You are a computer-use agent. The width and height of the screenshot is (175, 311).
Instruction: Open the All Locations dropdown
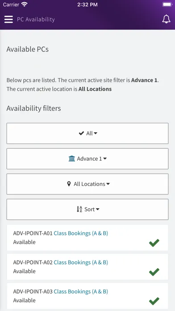87,184
